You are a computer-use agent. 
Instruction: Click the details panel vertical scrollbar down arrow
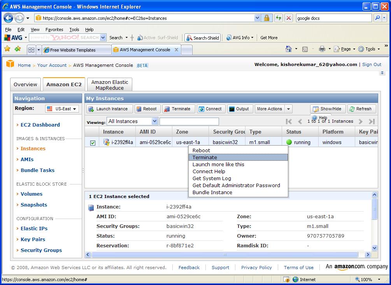[x=374, y=248]
